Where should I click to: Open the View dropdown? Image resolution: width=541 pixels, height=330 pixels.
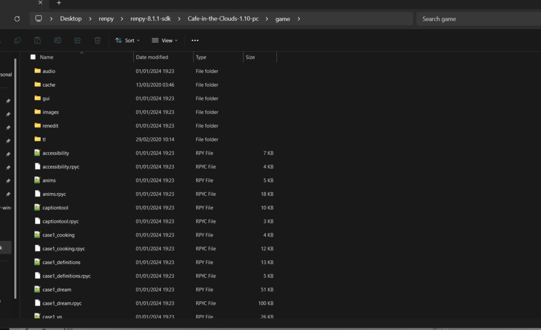(165, 40)
